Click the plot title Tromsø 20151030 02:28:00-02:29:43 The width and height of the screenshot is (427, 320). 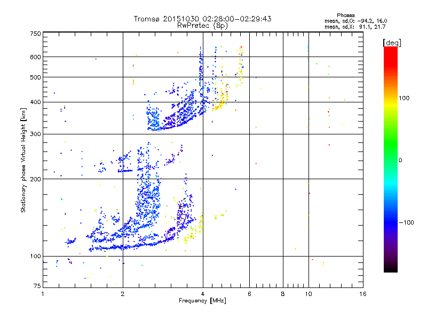click(202, 19)
